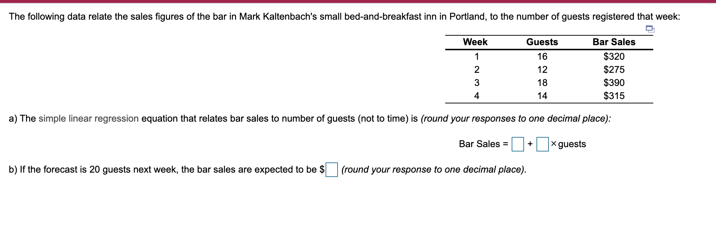Select the slope answer box before x guests
This screenshot has height=244, width=716.
(543, 143)
